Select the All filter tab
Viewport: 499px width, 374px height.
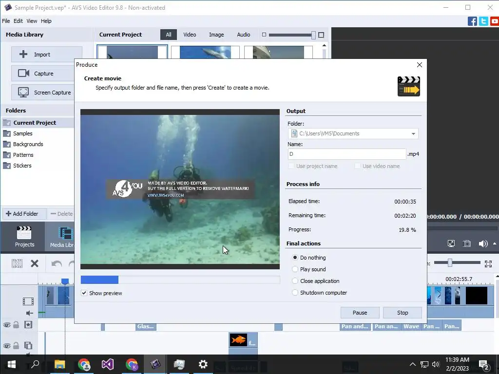click(x=168, y=35)
